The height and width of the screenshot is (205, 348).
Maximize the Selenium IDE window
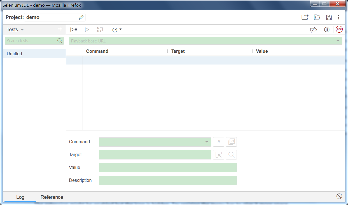click(324, 4)
